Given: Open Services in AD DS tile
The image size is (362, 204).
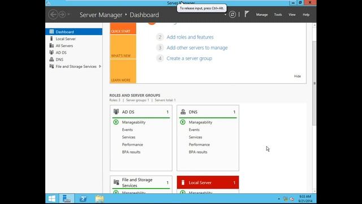Looking at the screenshot, I should point(128,137).
